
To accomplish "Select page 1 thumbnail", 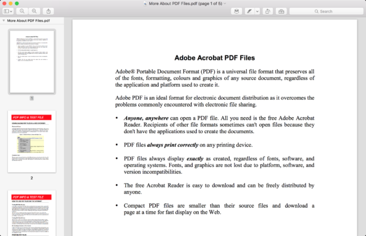I will coord(31,62).
